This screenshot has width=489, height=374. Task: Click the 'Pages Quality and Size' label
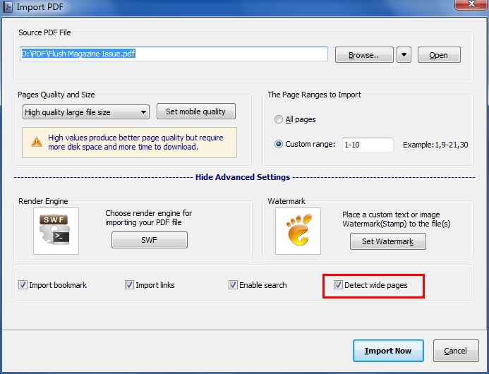tap(56, 95)
